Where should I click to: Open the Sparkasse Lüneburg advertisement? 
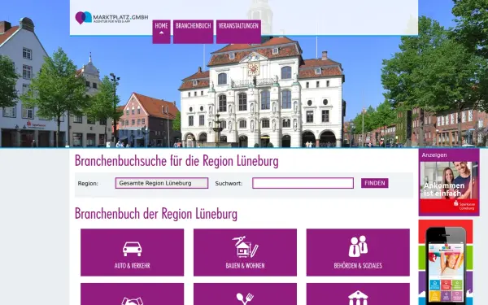click(x=449, y=187)
